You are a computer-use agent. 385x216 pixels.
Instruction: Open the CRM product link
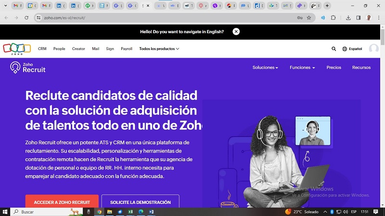pos(42,49)
